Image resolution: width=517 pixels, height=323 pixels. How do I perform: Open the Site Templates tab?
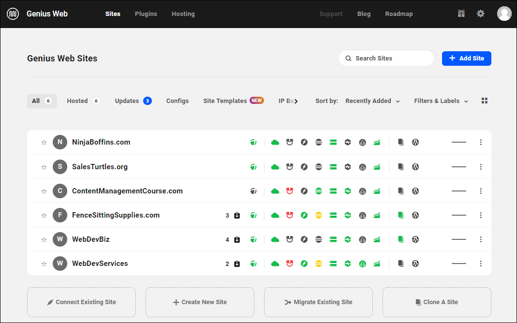tap(234, 101)
